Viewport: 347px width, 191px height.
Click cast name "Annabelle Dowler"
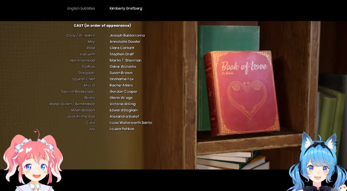click(x=125, y=42)
